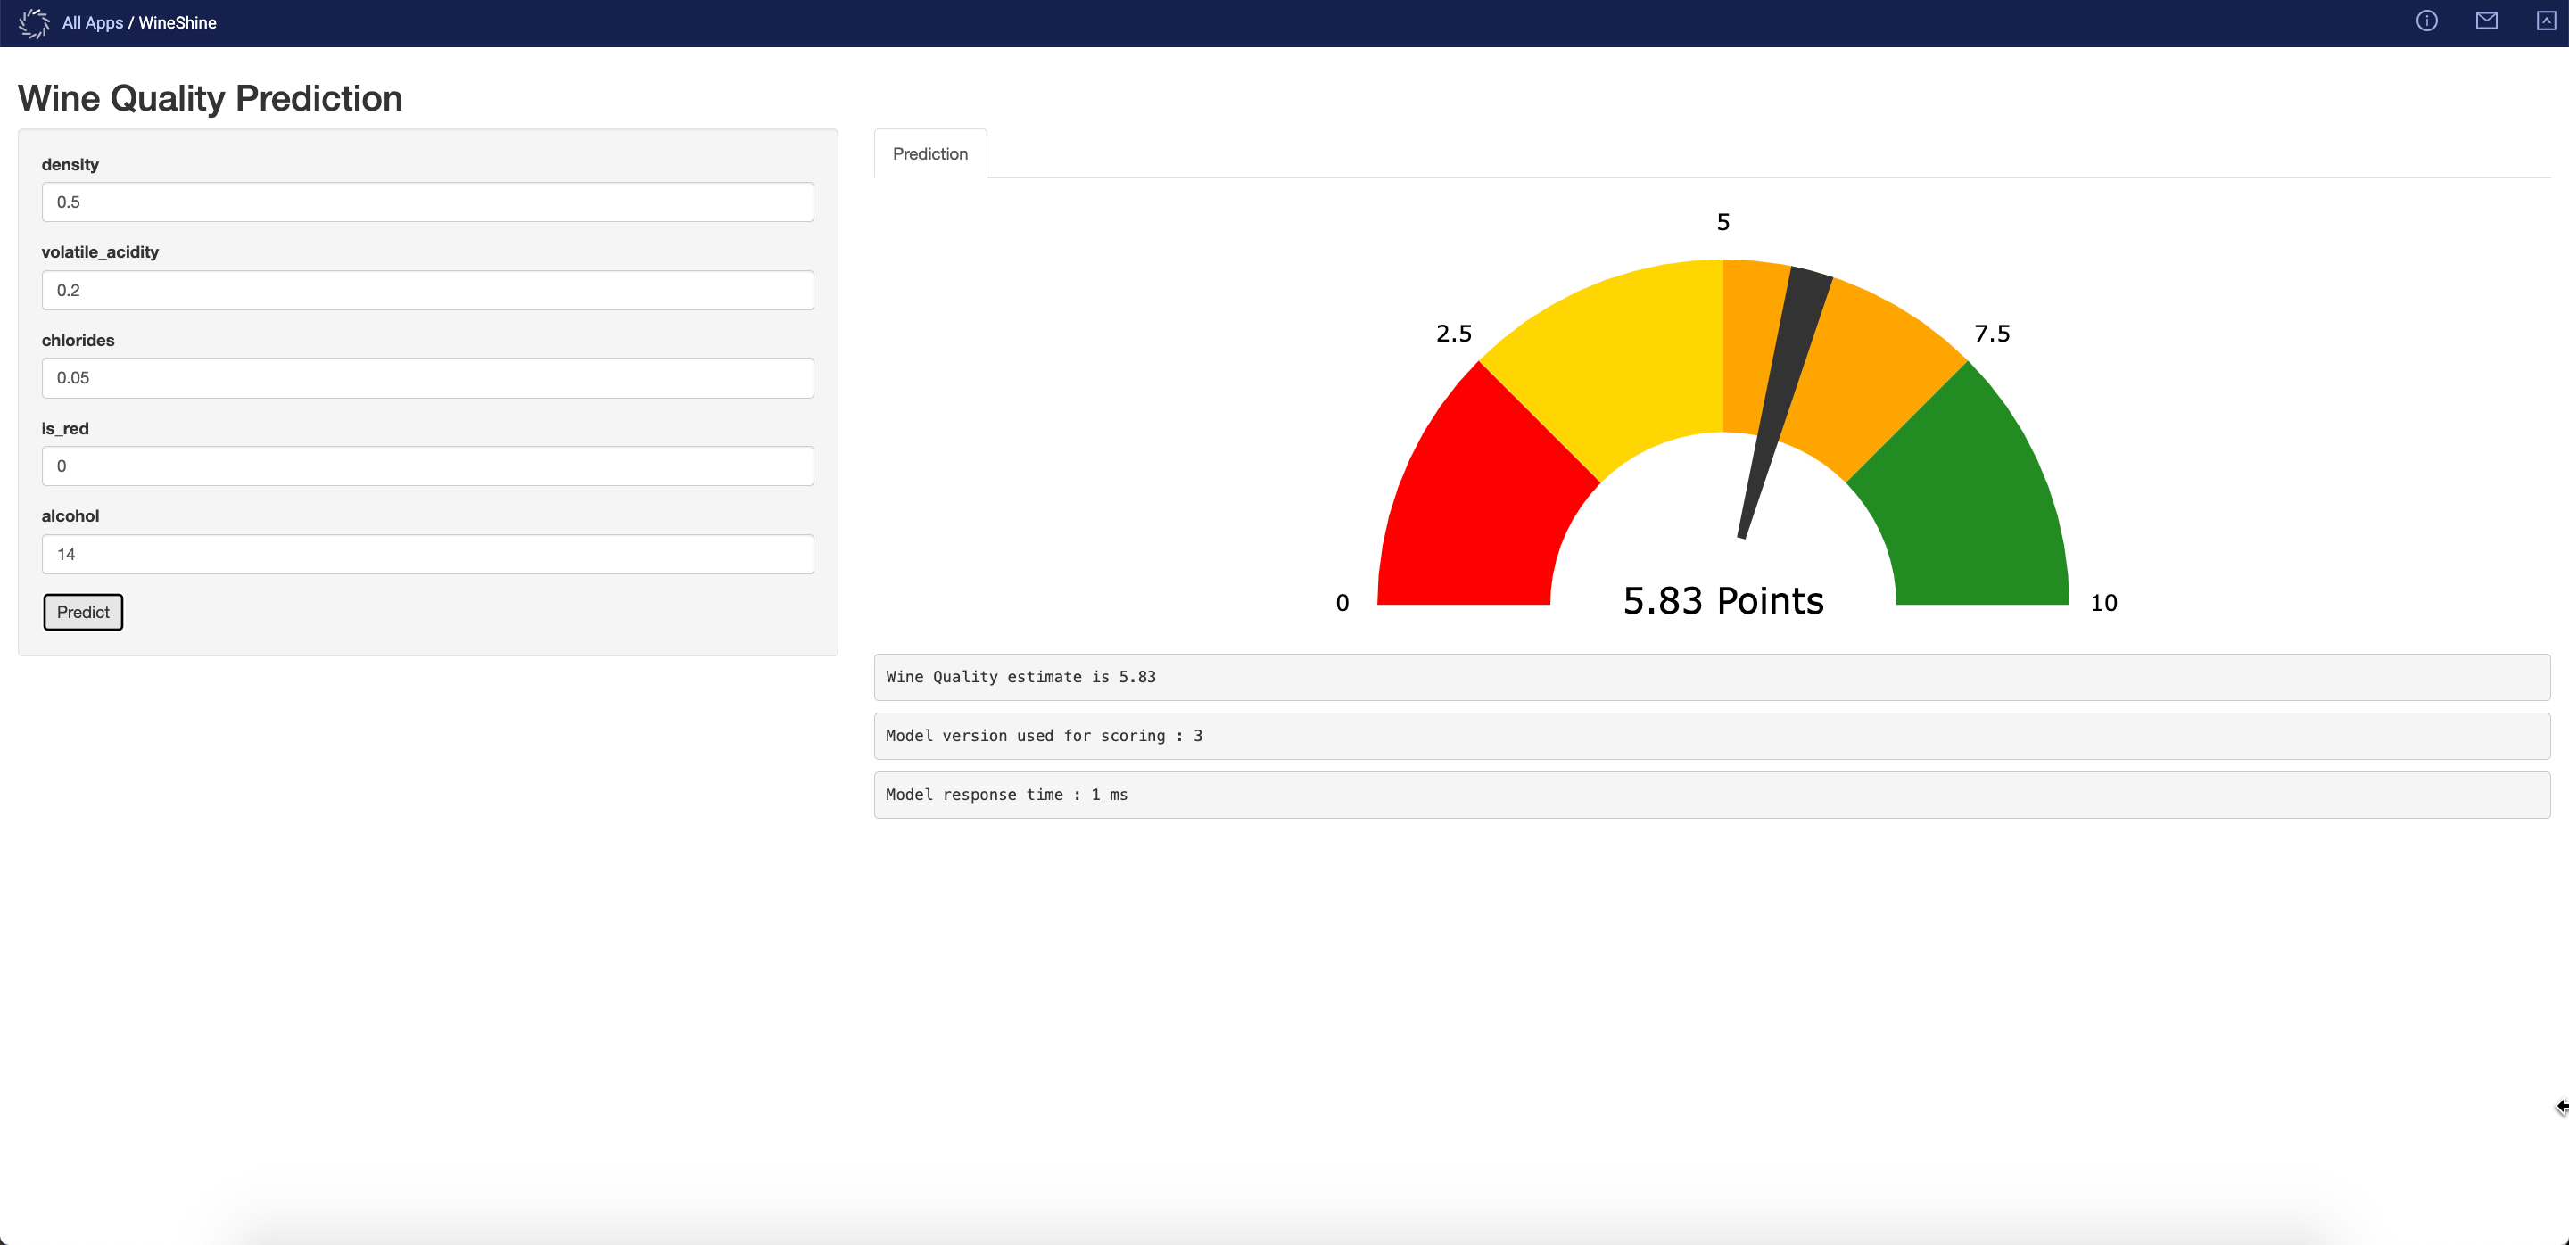Click into the volatile_acidity field
This screenshot has width=2569, height=1245.
(427, 290)
